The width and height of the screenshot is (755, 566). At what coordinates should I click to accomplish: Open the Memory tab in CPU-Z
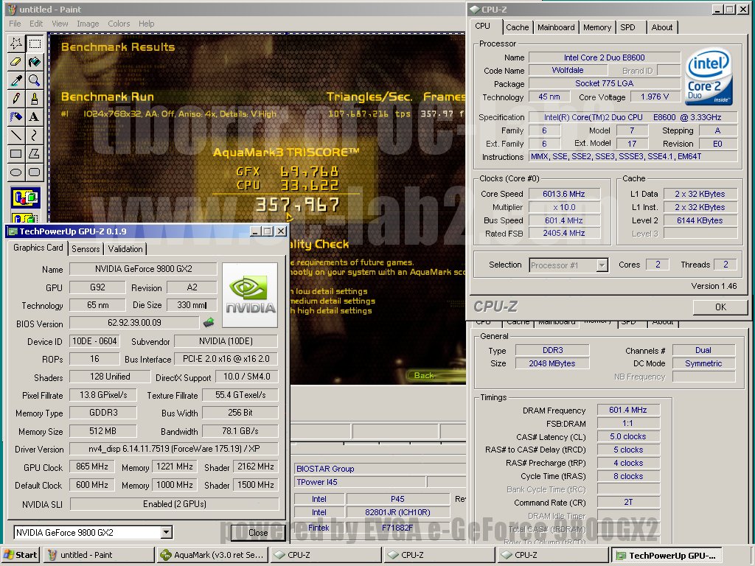pyautogui.click(x=597, y=27)
